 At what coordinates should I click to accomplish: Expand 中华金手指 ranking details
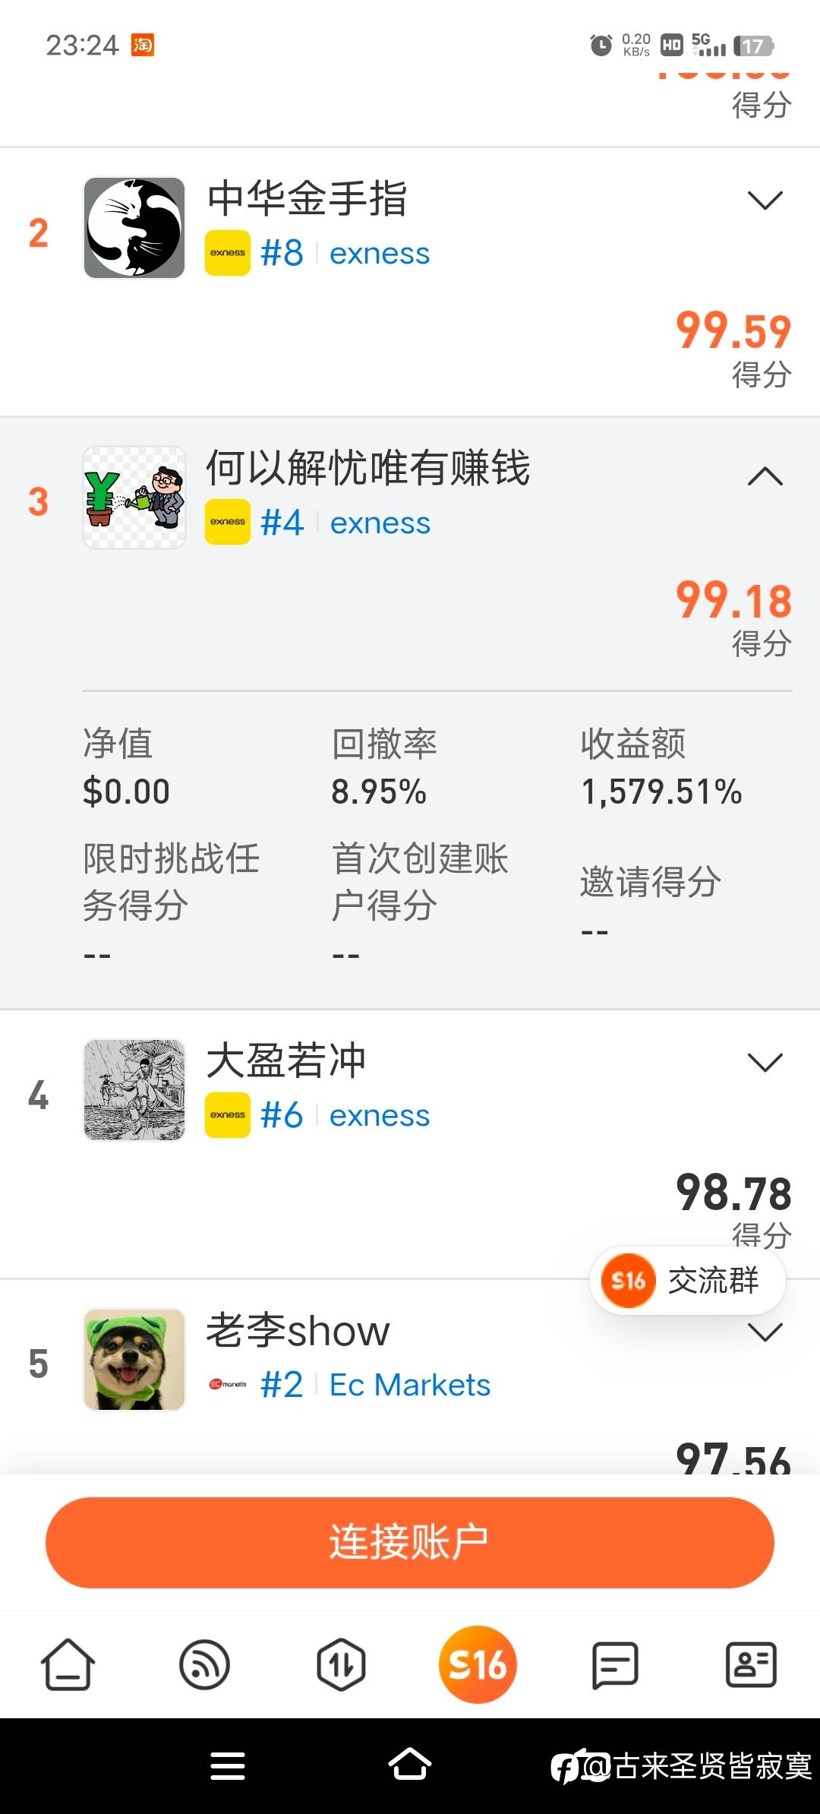pyautogui.click(x=765, y=201)
